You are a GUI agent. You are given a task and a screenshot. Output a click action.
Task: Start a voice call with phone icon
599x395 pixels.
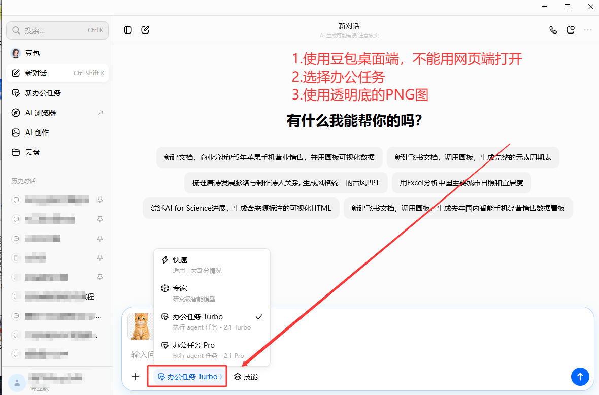(x=553, y=30)
